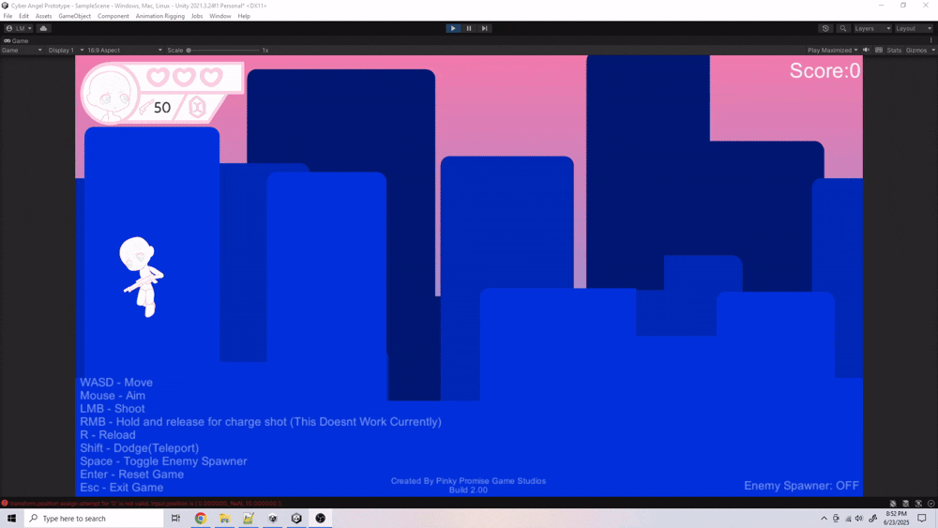The width and height of the screenshot is (938, 528).
Task: Click the player character sprite in game view
Action: [142, 277]
